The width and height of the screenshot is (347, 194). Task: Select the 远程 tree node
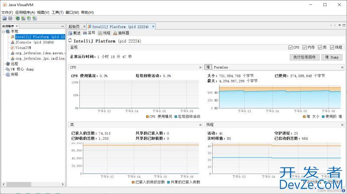click(x=14, y=64)
